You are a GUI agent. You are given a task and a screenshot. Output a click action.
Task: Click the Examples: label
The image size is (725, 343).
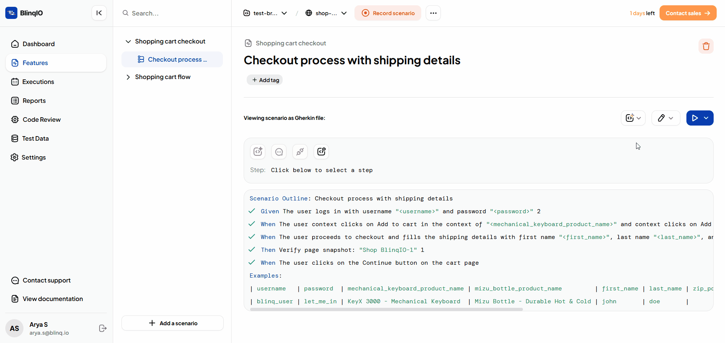coord(266,276)
